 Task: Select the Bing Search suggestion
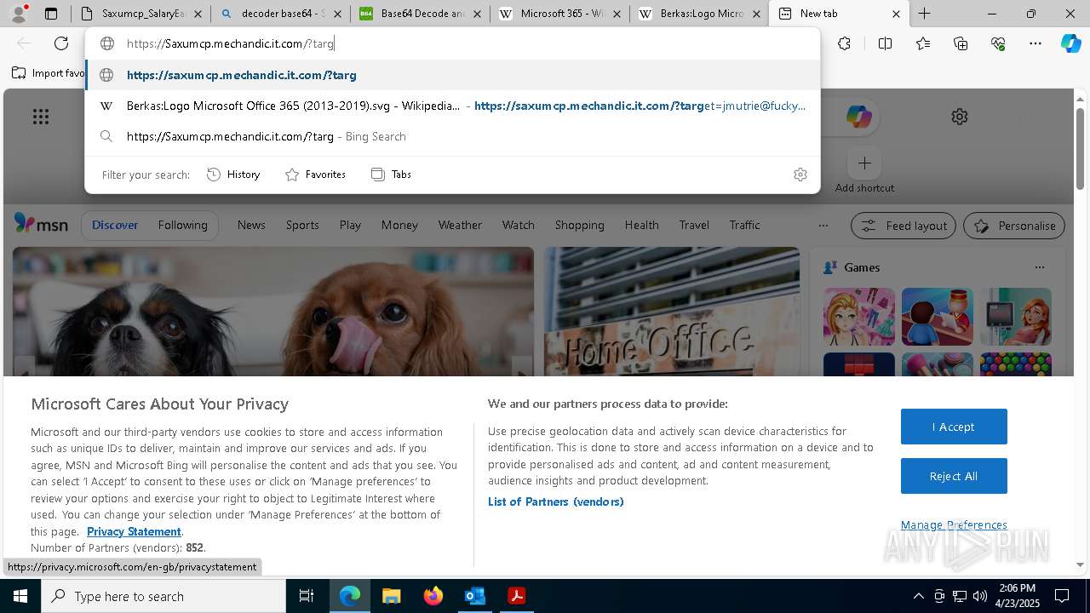(452, 136)
